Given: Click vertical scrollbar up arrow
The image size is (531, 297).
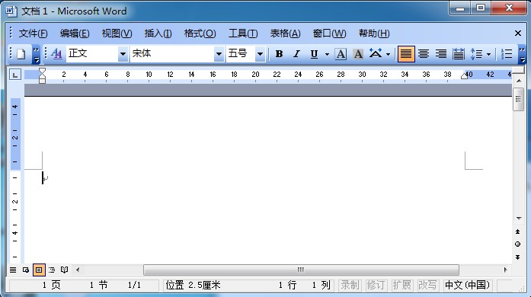Looking at the screenshot, I should tap(519, 81).
